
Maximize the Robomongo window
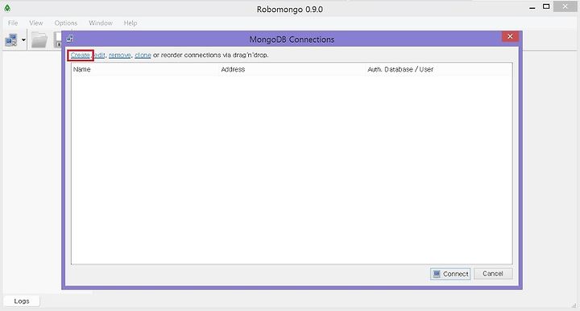click(546, 6)
